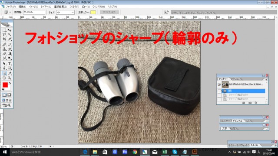Select the Crop tool
The height and width of the screenshot is (156, 278).
(x=4, y=39)
